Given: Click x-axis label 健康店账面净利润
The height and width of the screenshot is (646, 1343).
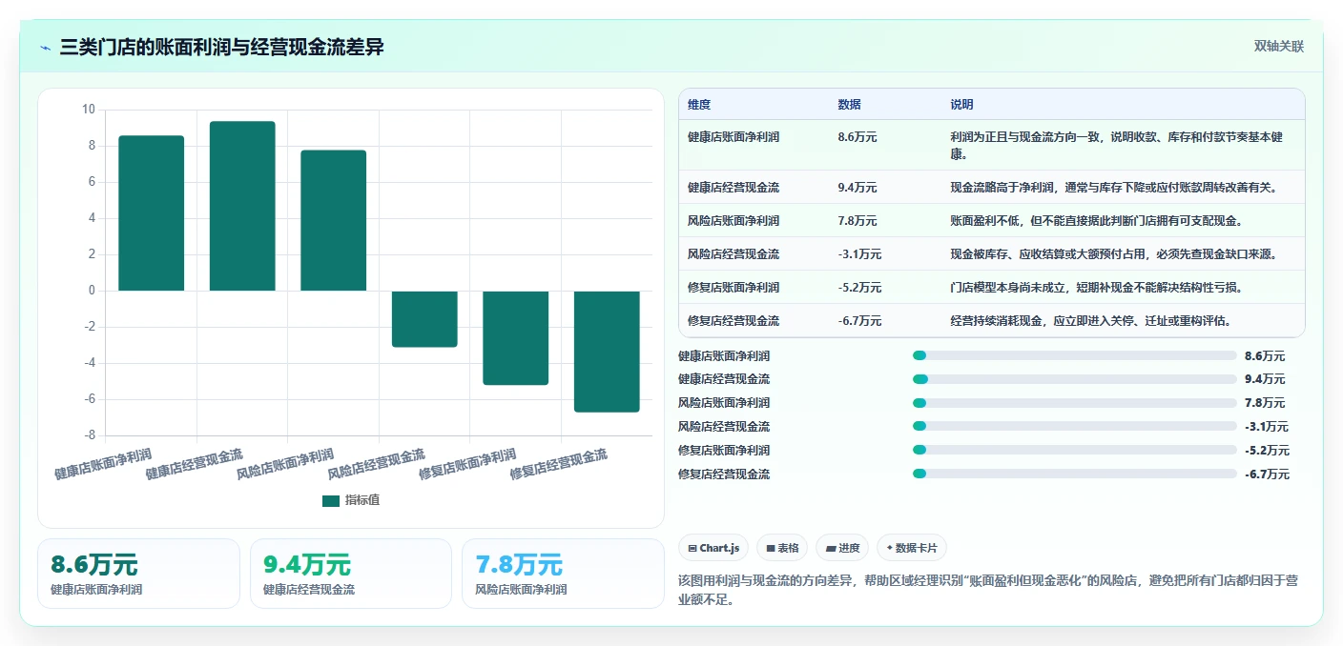Looking at the screenshot, I should [103, 463].
